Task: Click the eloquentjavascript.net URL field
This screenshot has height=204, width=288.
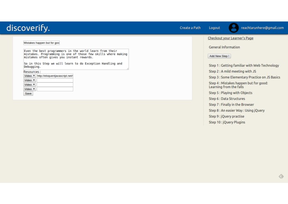Action: point(55,76)
